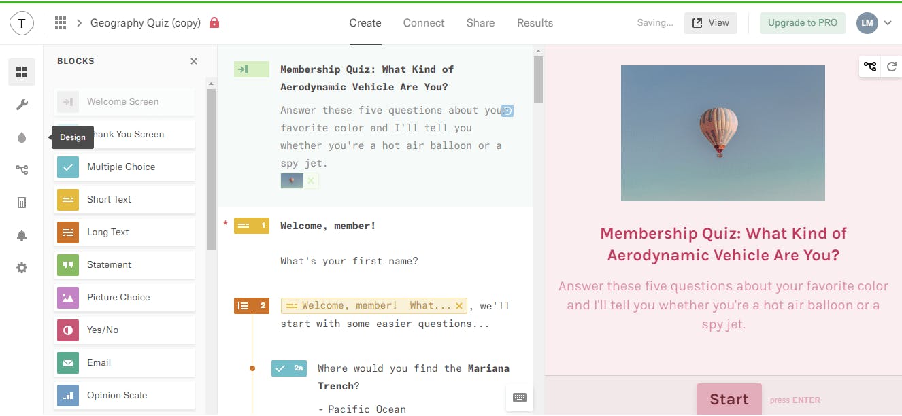Add a Picture Choice block

[124, 298]
